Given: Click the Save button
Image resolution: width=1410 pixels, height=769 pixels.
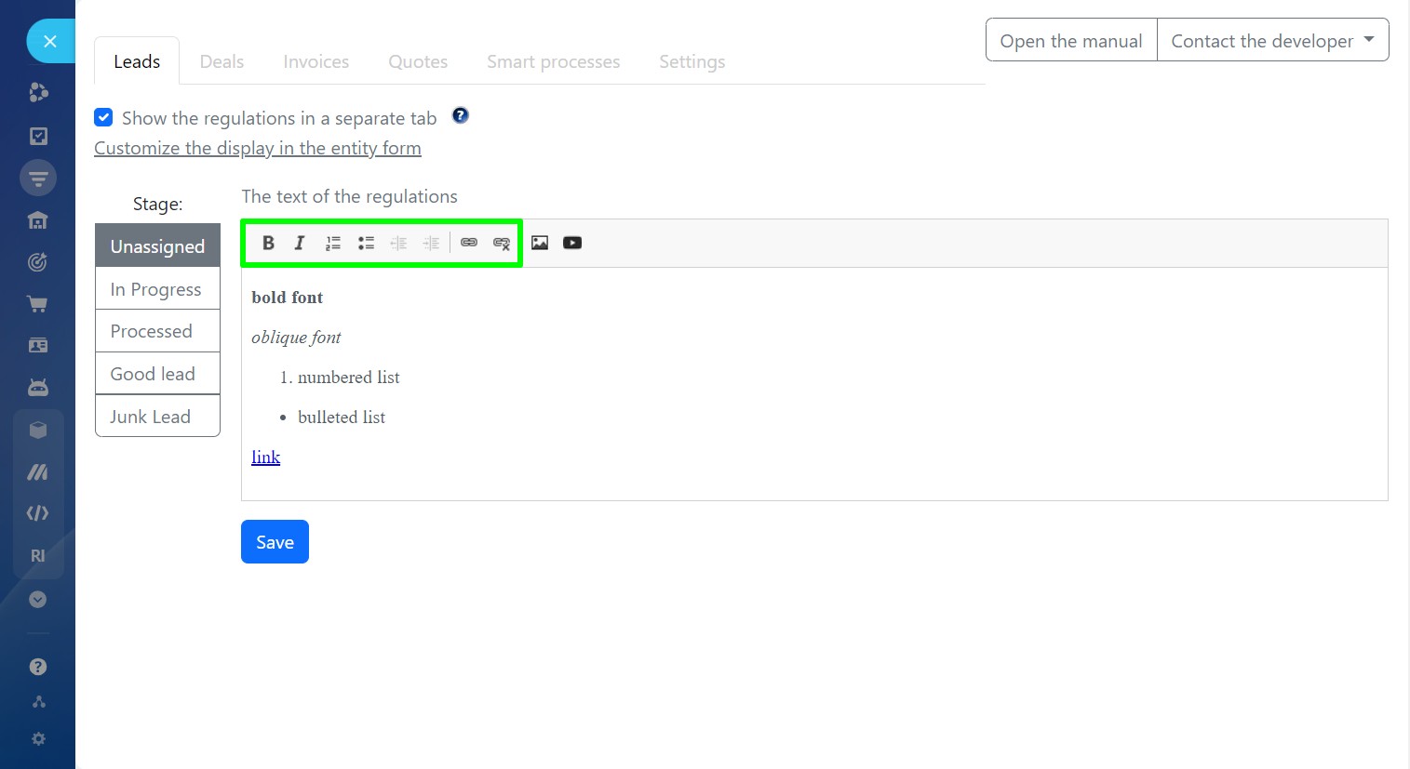Looking at the screenshot, I should pos(275,542).
